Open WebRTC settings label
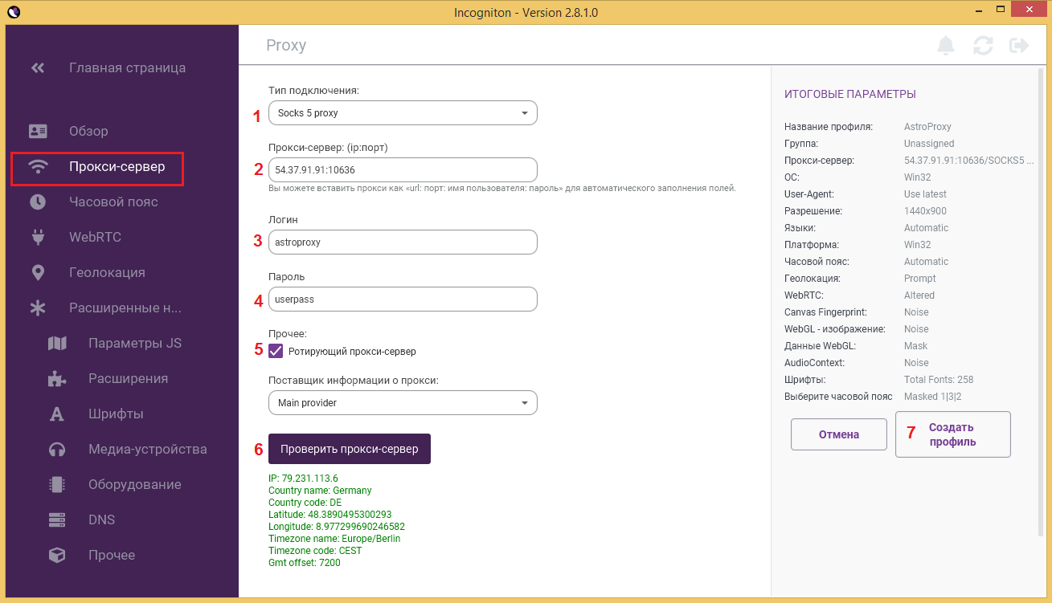The height and width of the screenshot is (603, 1052). [95, 237]
